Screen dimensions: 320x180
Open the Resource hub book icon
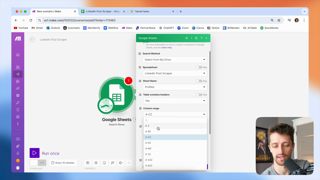coord(18,139)
